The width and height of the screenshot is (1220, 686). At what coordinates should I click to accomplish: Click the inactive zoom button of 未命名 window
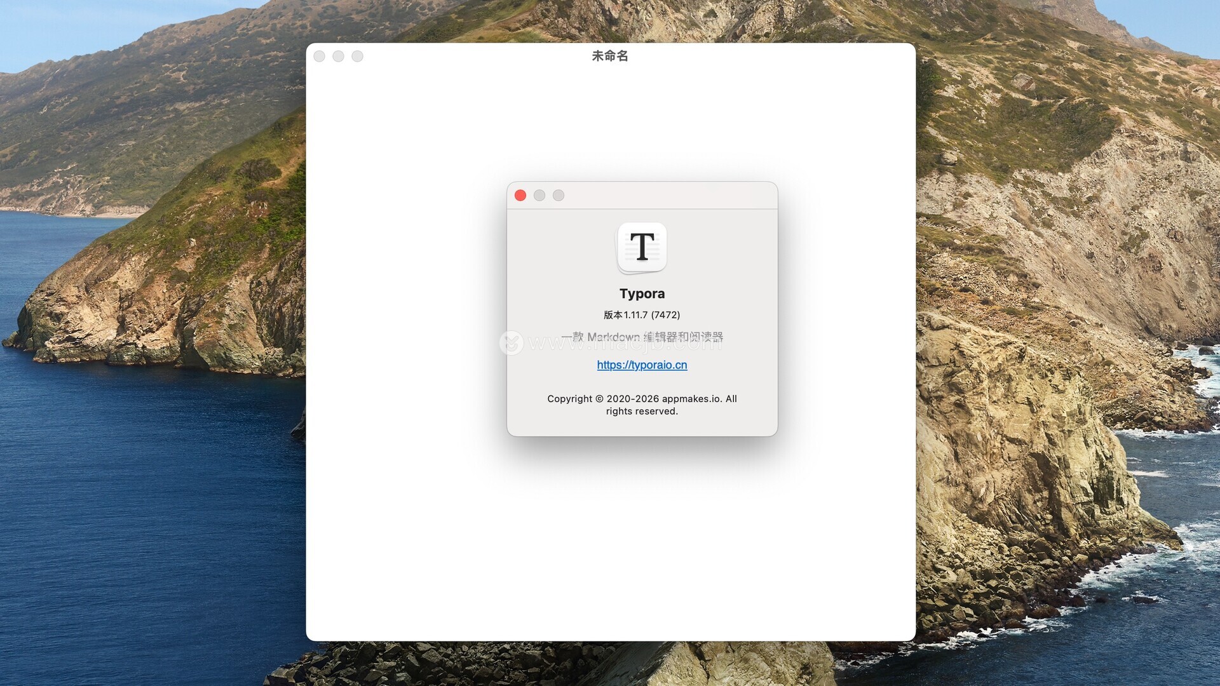click(358, 57)
